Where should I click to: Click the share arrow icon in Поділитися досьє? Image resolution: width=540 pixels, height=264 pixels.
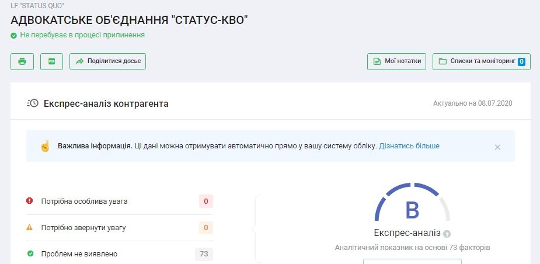79,62
